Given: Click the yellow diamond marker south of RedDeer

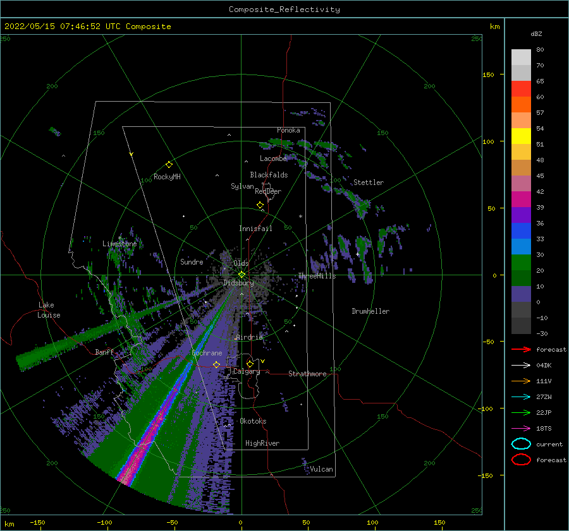Looking at the screenshot, I should [260, 205].
